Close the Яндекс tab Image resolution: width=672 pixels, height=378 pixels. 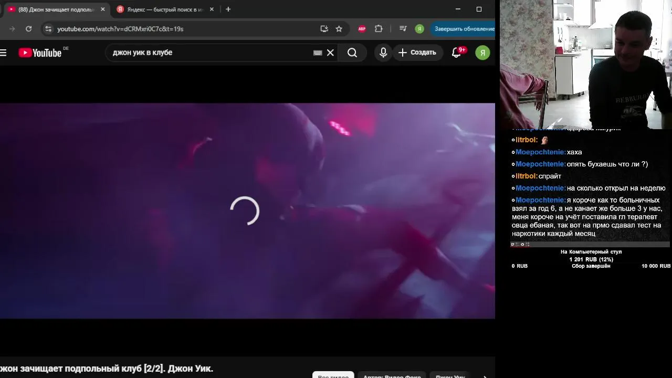coord(212,9)
